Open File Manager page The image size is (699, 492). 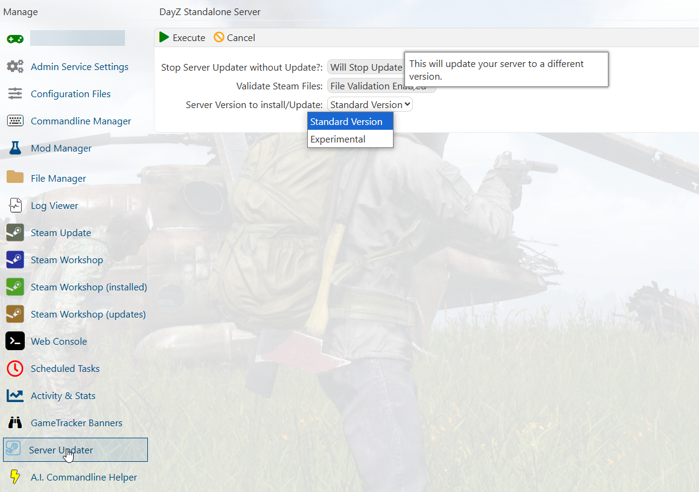pos(59,179)
